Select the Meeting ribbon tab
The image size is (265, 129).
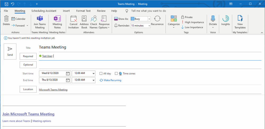click(20, 11)
